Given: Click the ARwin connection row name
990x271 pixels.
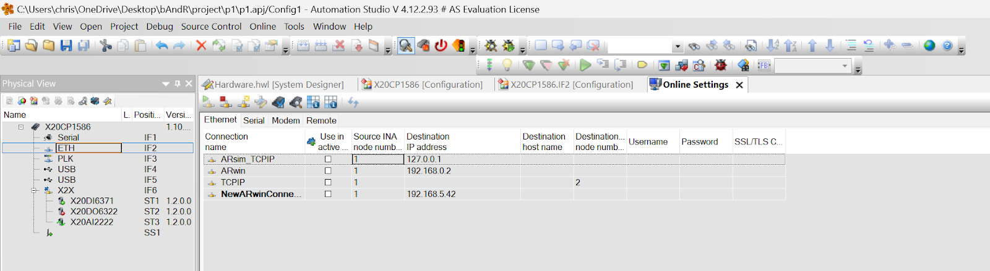Looking at the screenshot, I should 233,171.
